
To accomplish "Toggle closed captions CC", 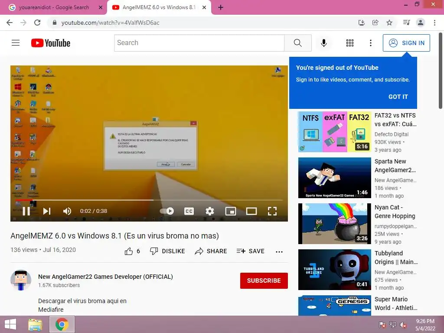I will (189, 211).
